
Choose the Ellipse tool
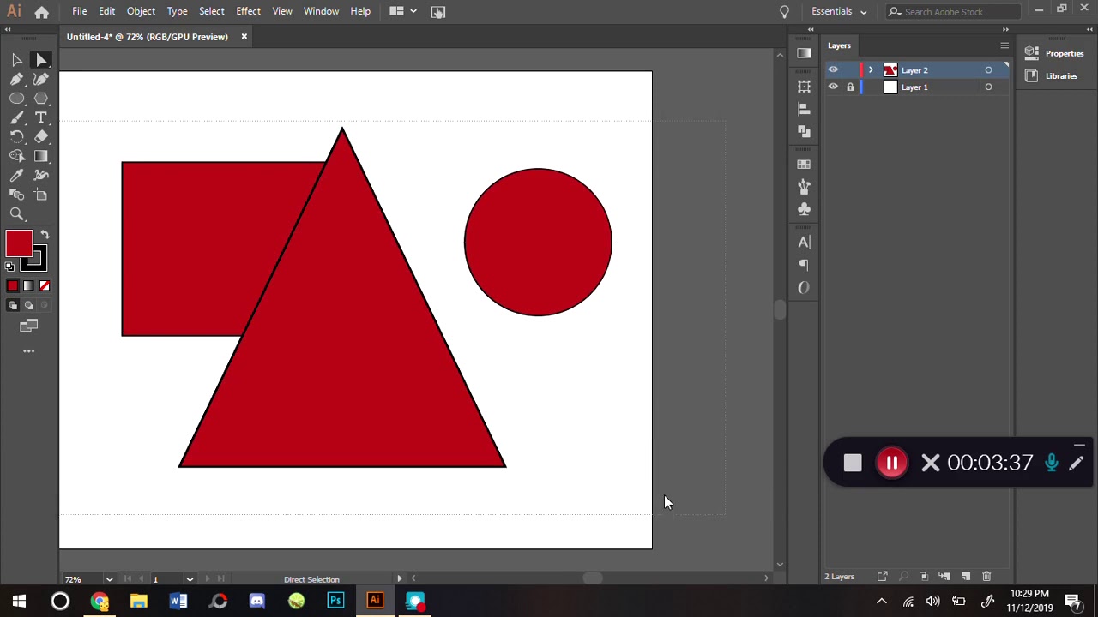(16, 99)
